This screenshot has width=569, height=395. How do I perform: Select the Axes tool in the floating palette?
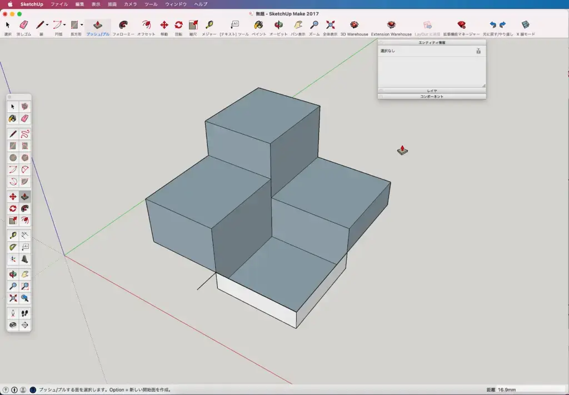tap(13, 259)
